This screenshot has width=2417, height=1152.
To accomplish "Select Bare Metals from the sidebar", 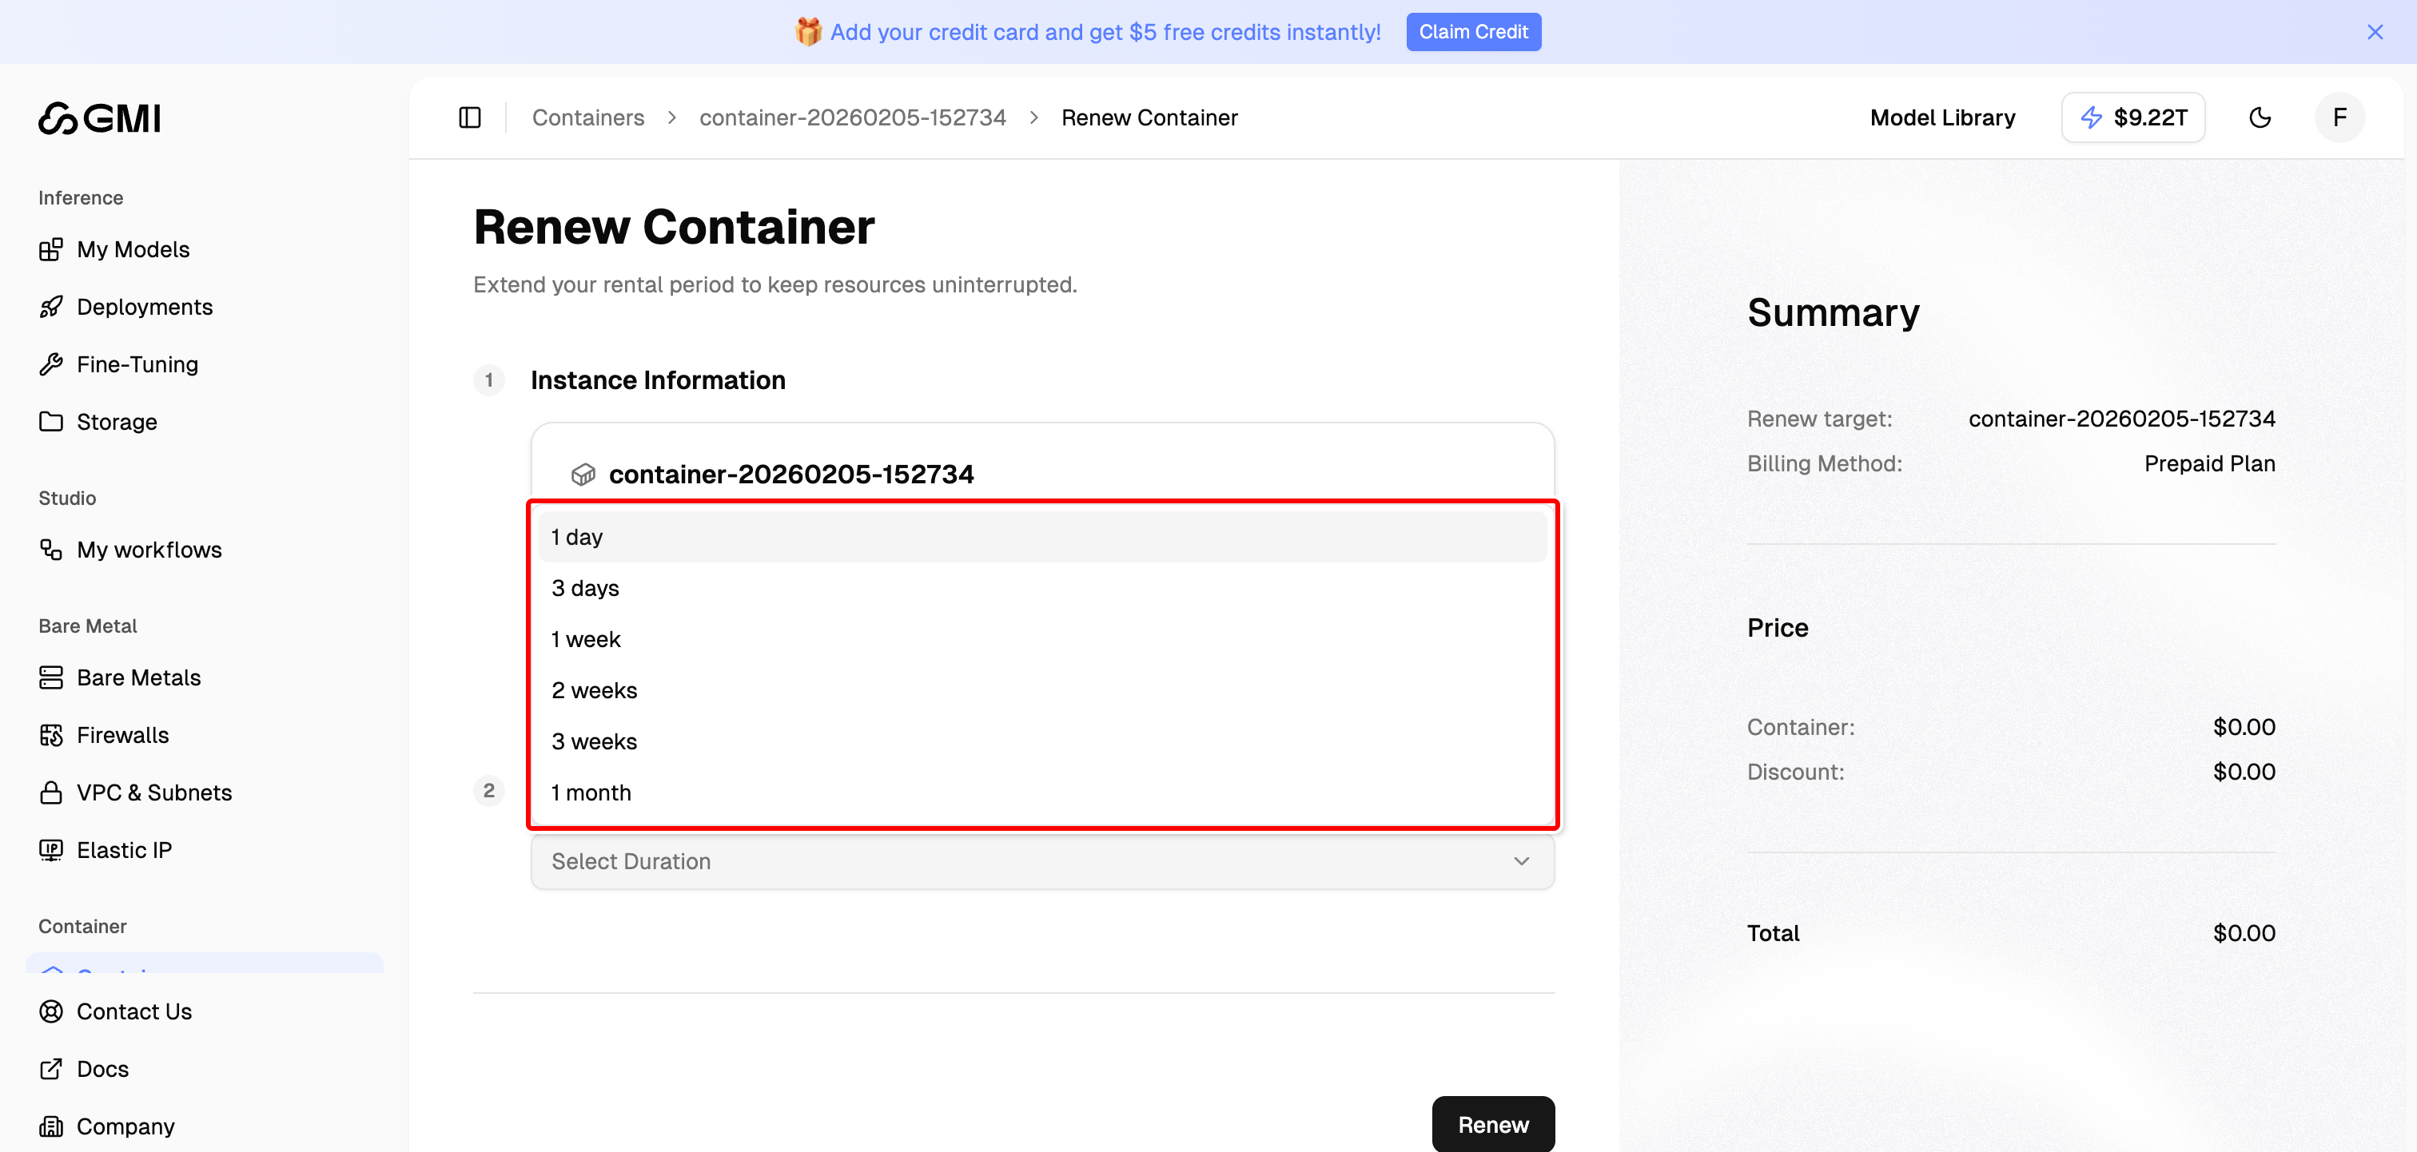I will [138, 677].
